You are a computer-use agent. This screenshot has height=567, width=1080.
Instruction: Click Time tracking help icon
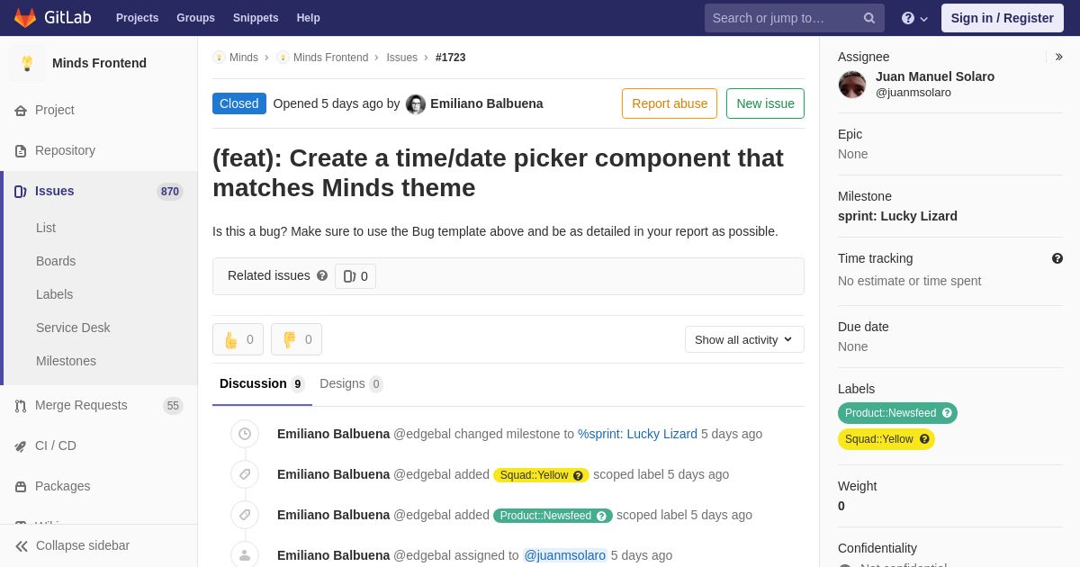[x=1057, y=258]
